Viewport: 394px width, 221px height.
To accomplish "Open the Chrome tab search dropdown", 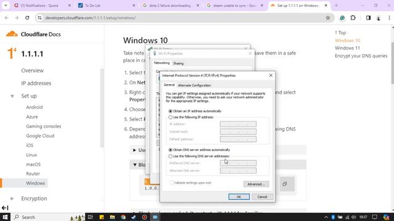I will pyautogui.click(x=6, y=6).
